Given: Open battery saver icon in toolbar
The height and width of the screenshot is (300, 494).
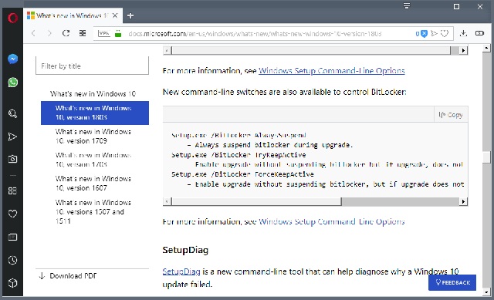Looking at the screenshot, I should (x=479, y=33).
